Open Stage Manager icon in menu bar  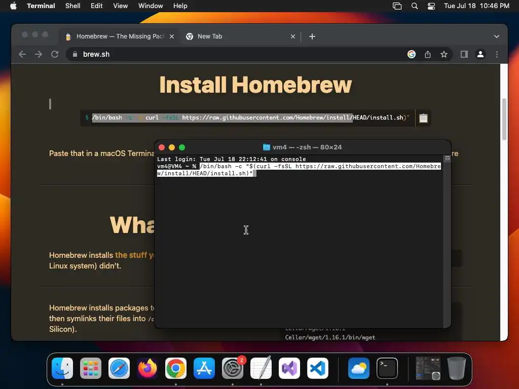coord(397,6)
